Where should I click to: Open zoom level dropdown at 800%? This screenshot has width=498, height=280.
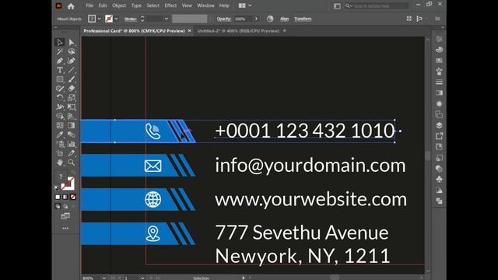(x=103, y=278)
